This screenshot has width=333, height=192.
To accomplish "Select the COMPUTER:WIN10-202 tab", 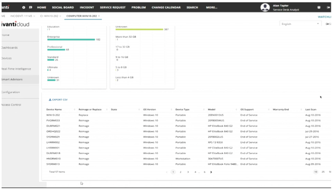I will tap(81, 16).
